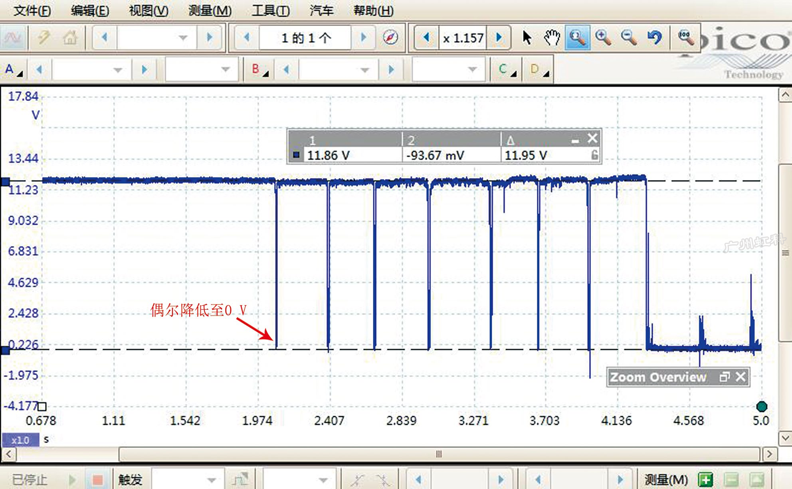Screen dimensions: 792x489
Task: Toggle the ruler legend lock icon
Action: [x=594, y=155]
